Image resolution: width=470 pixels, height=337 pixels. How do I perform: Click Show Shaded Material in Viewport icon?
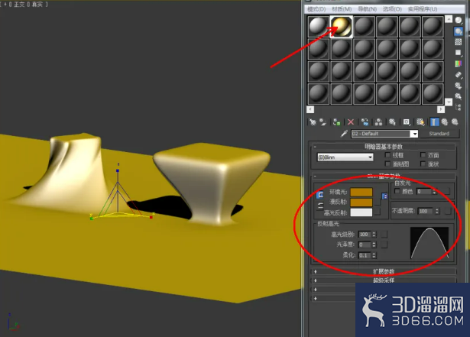click(420, 122)
